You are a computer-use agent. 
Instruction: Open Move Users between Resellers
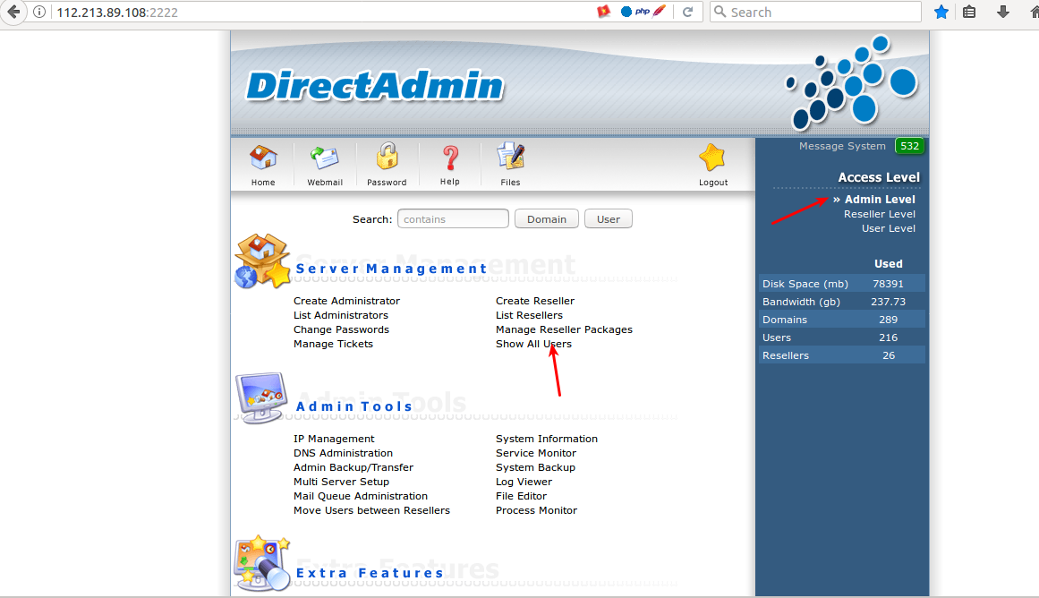pos(371,510)
